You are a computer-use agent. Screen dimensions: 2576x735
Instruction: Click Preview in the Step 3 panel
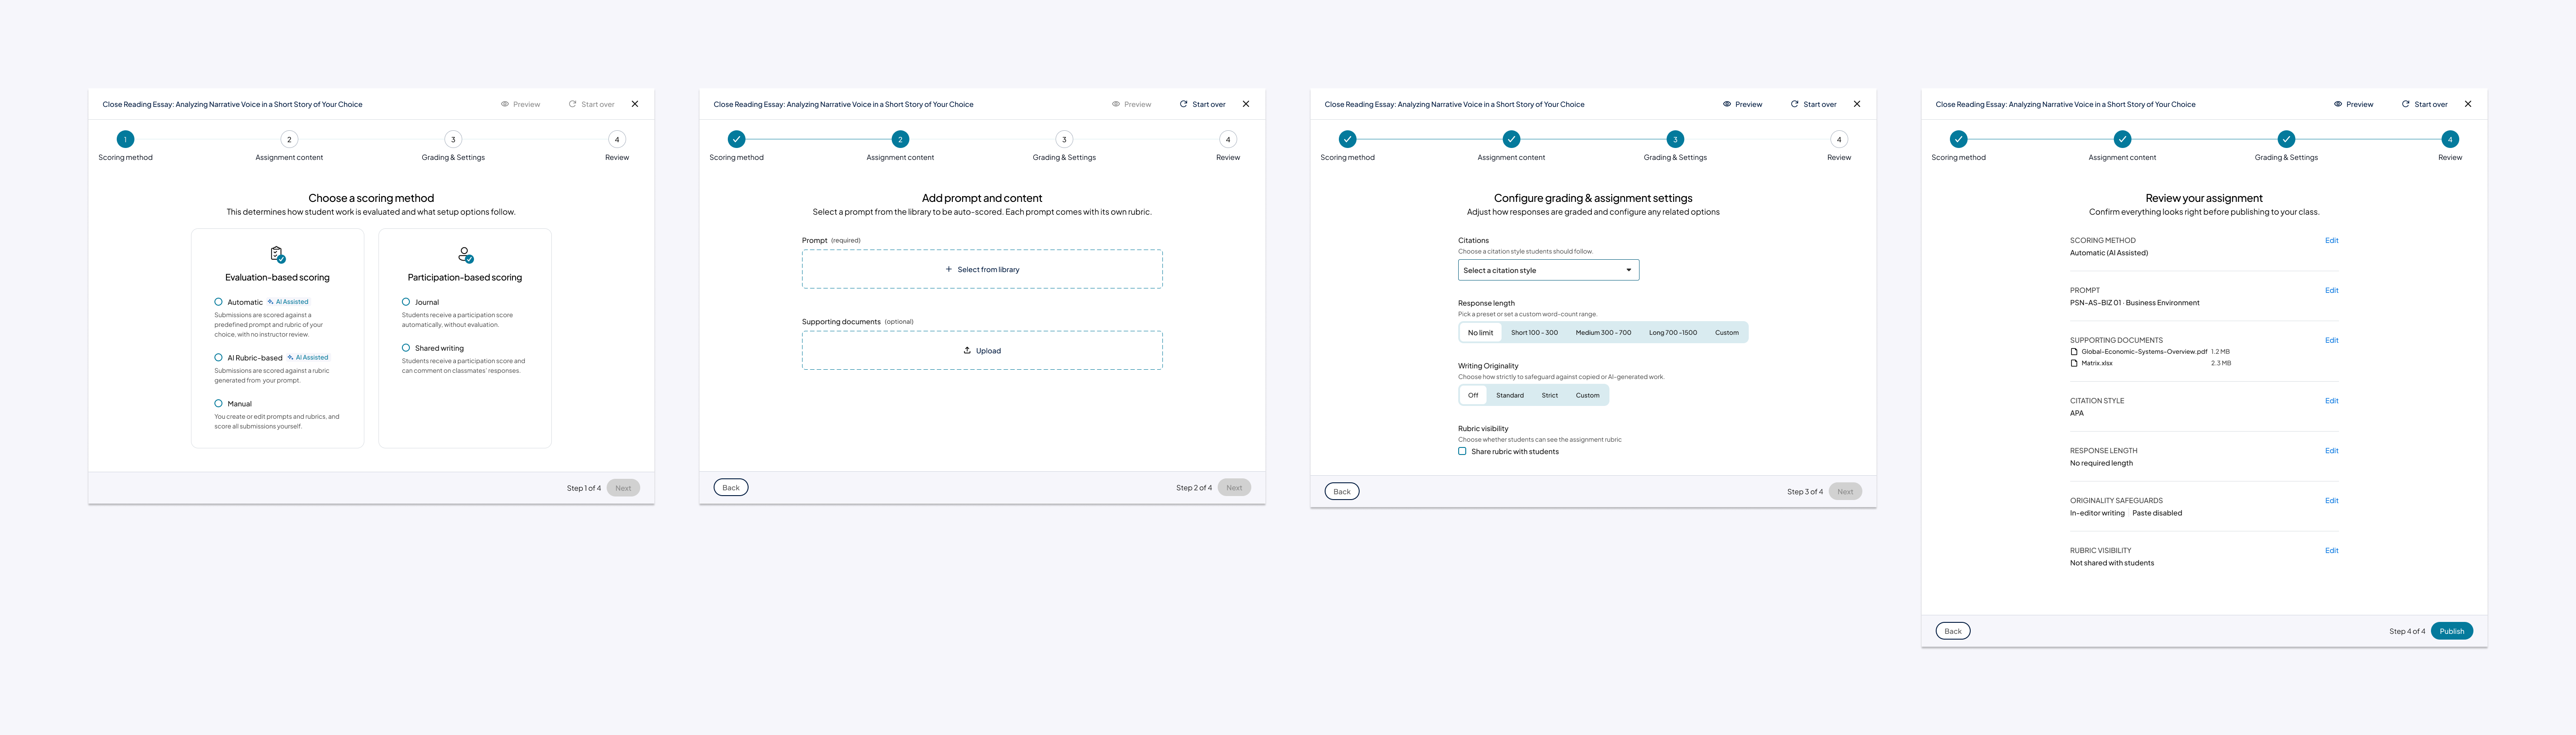point(1742,104)
